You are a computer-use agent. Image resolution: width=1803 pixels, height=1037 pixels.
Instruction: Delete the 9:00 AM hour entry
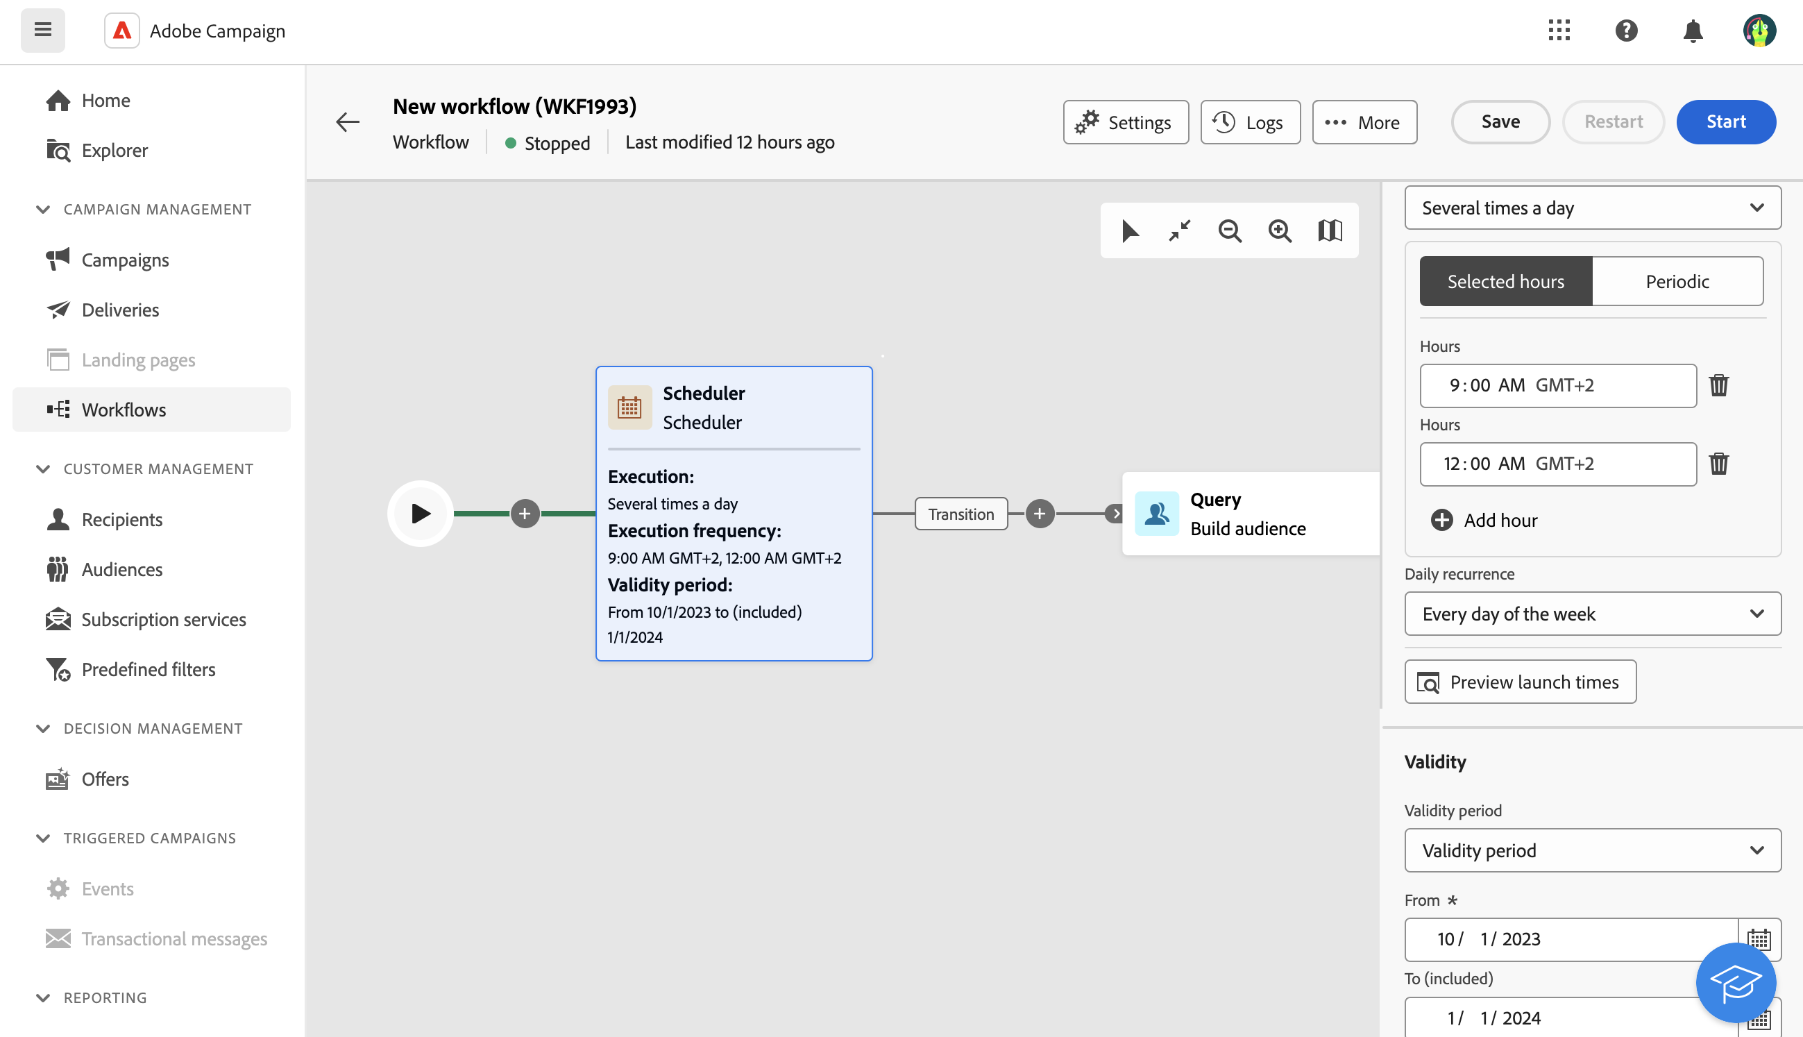pyautogui.click(x=1718, y=385)
